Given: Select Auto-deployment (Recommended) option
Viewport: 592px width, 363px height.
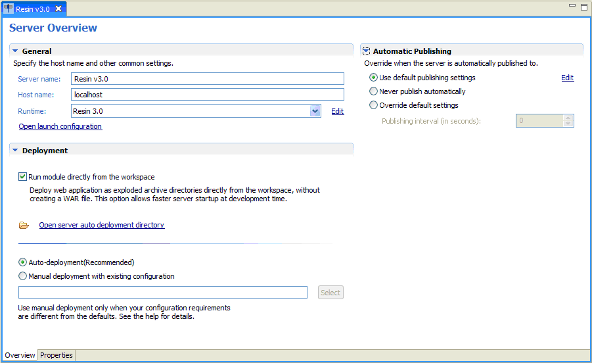Looking at the screenshot, I should pos(22,262).
